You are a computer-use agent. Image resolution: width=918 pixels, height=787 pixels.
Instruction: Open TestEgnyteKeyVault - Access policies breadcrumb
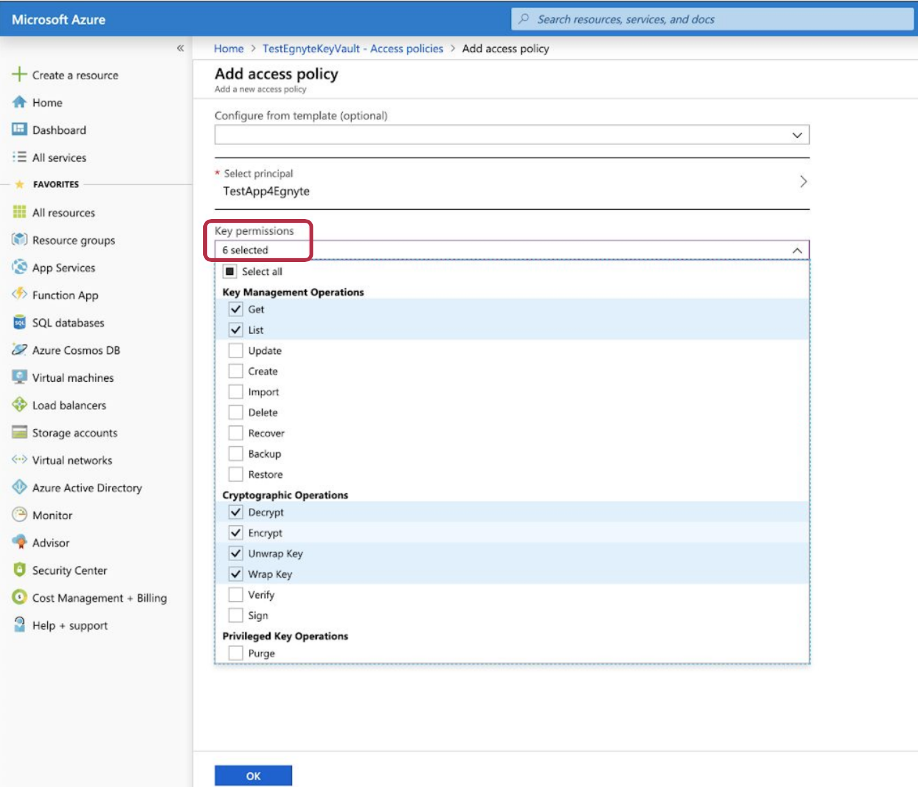353,48
